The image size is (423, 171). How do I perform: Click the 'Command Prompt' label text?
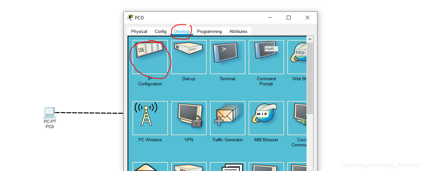point(266,81)
